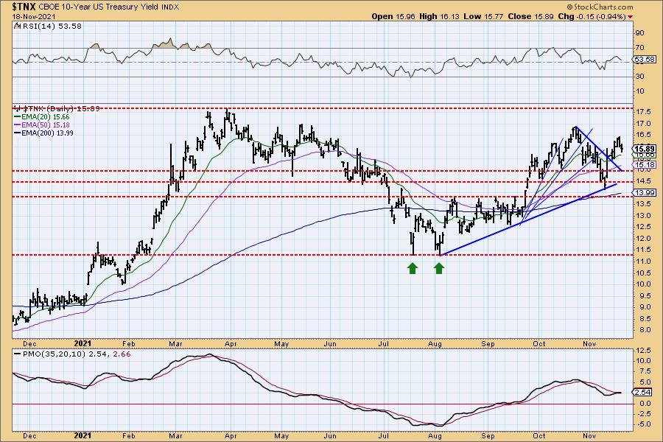Click the RSI(14) 53.58 indicator label
663x442 pixels.
[48, 26]
